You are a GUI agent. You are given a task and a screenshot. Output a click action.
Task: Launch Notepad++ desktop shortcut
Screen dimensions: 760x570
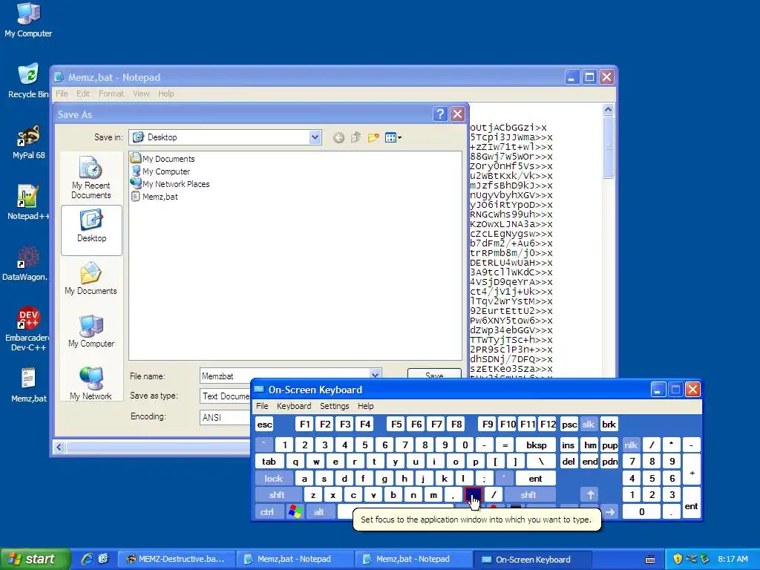[x=28, y=203]
